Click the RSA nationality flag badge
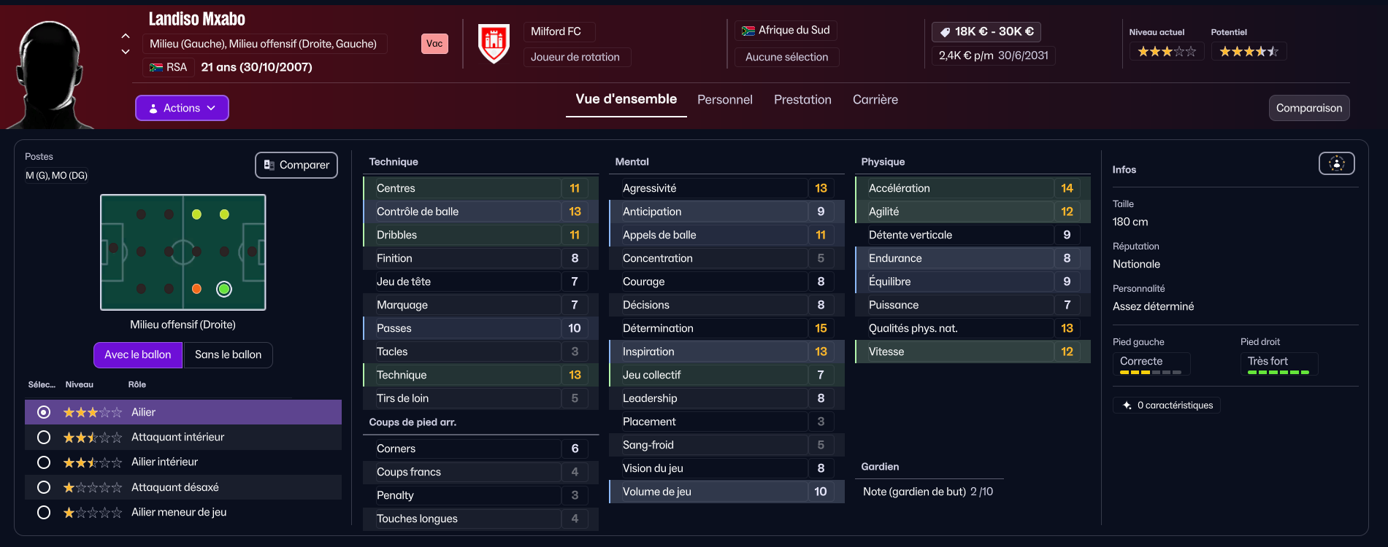 (x=156, y=67)
